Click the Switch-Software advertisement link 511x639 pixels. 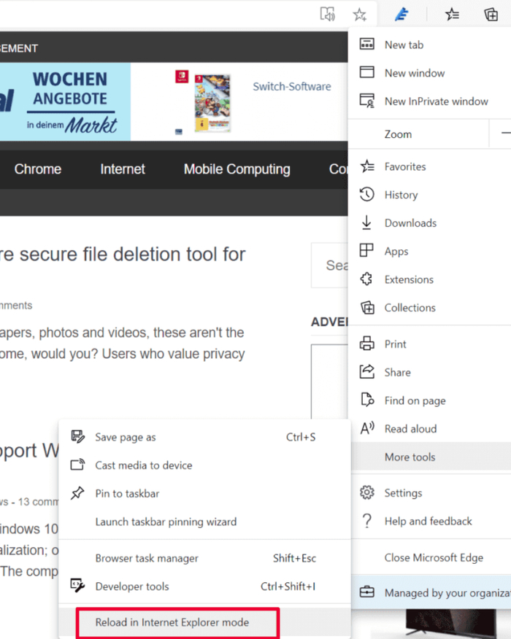291,86
